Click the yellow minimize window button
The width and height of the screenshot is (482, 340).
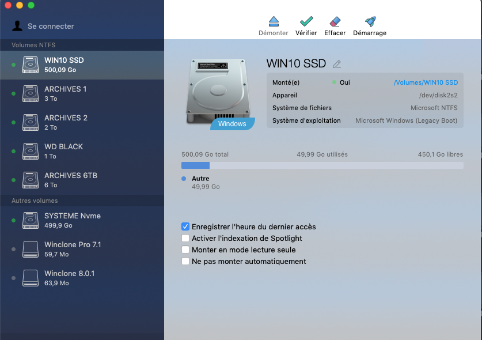point(20,5)
